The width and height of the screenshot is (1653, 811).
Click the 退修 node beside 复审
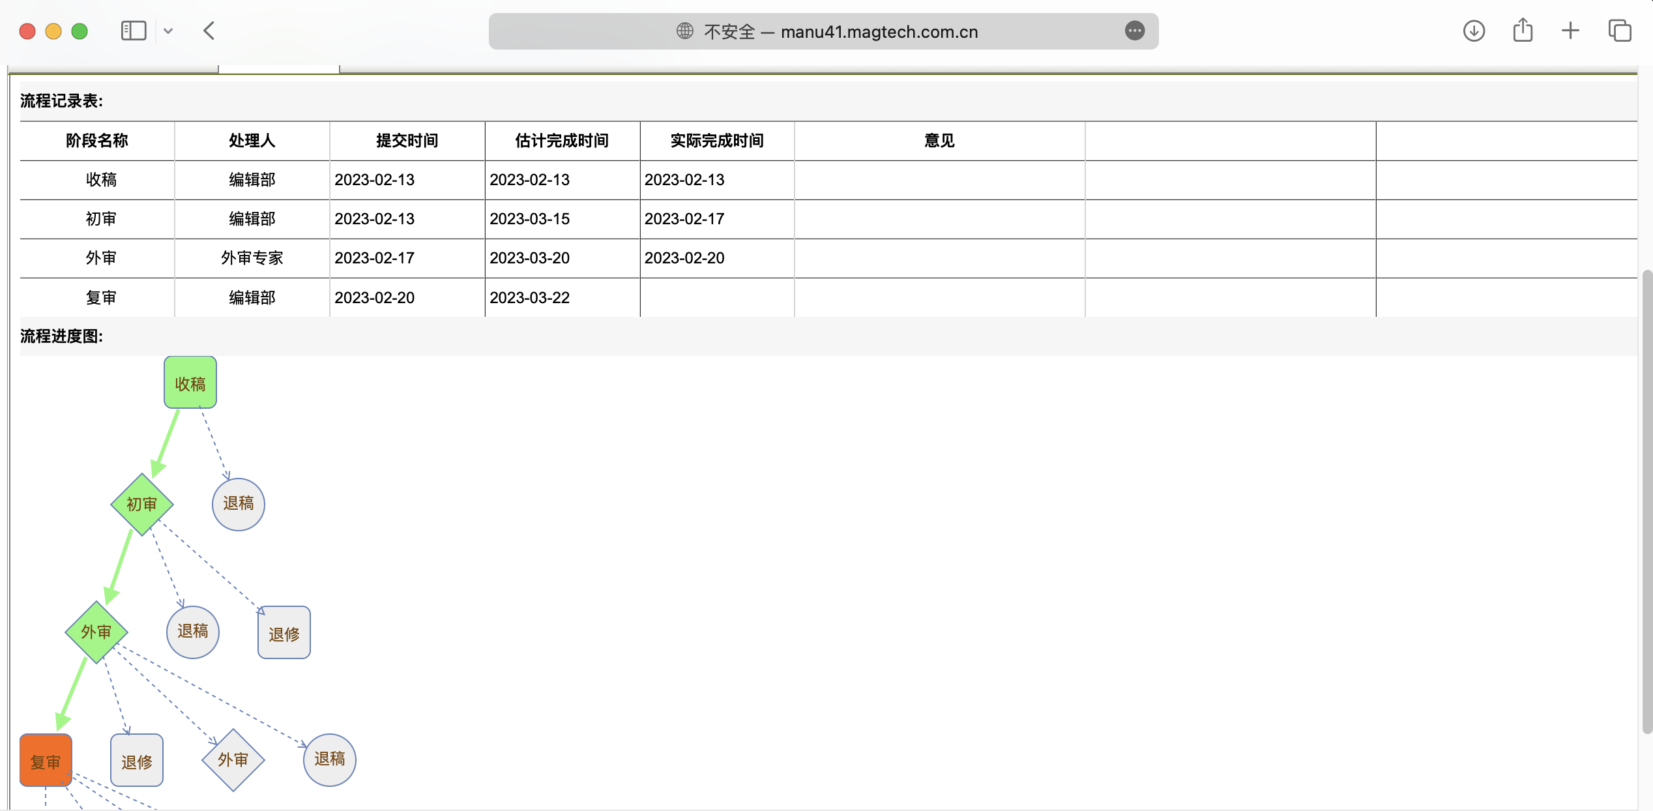[x=137, y=760]
